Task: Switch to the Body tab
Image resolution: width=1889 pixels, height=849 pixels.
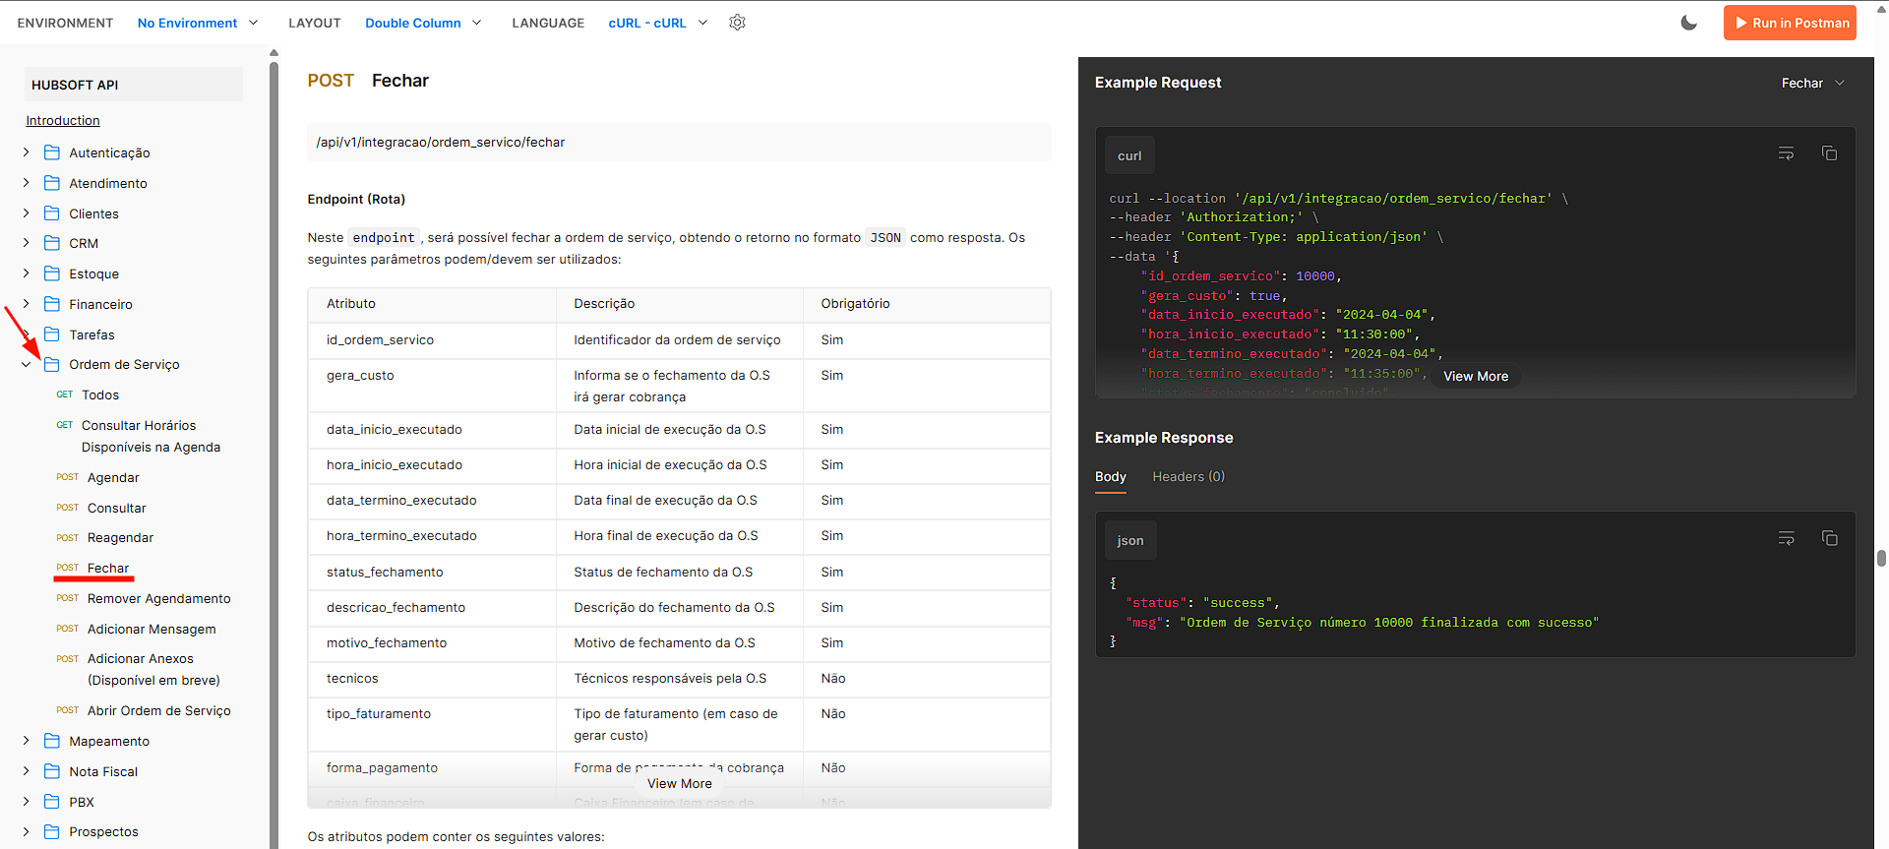Action: pos(1110,477)
